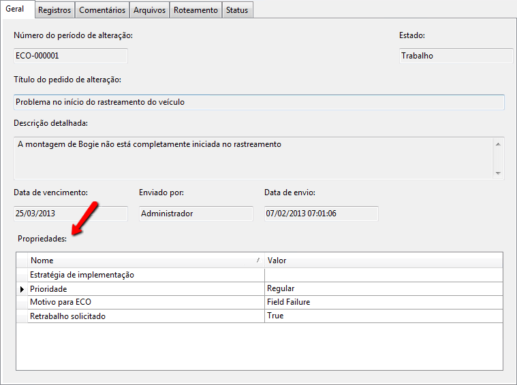The image size is (517, 385).
Task: Click the empty value cell for Estratégia de implementação
Action: pyautogui.click(x=383, y=275)
